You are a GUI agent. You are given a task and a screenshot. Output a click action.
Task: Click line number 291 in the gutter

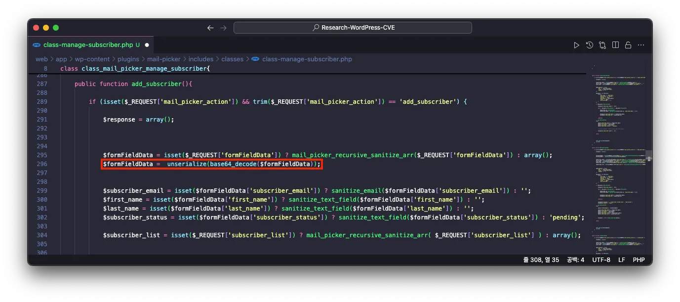click(x=41, y=120)
